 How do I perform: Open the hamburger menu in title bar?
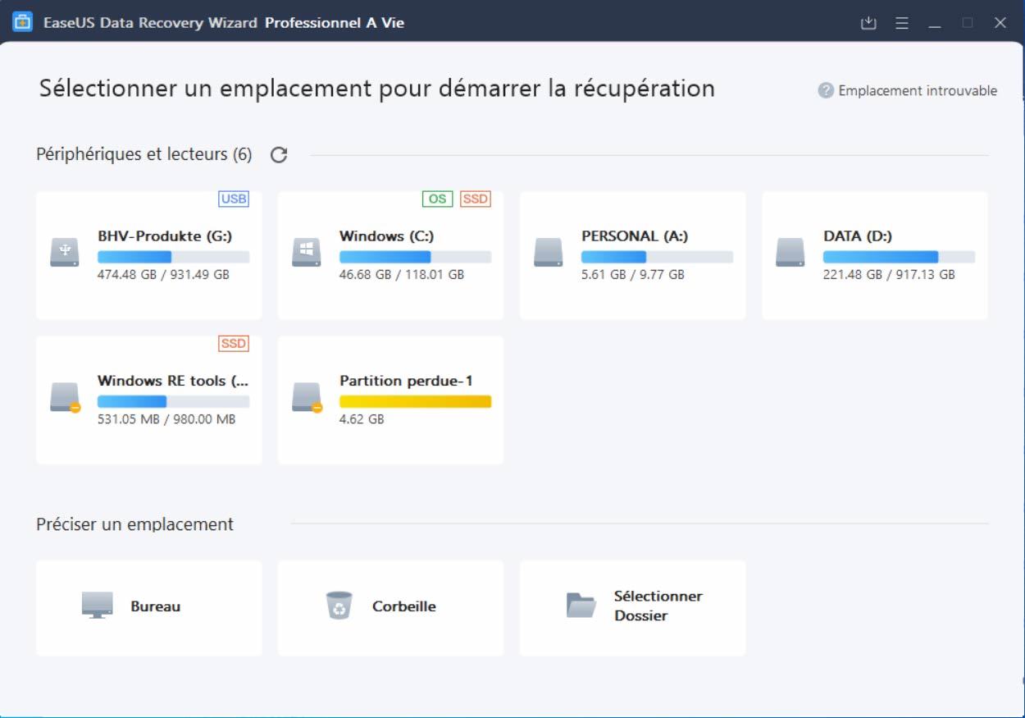pyautogui.click(x=902, y=23)
